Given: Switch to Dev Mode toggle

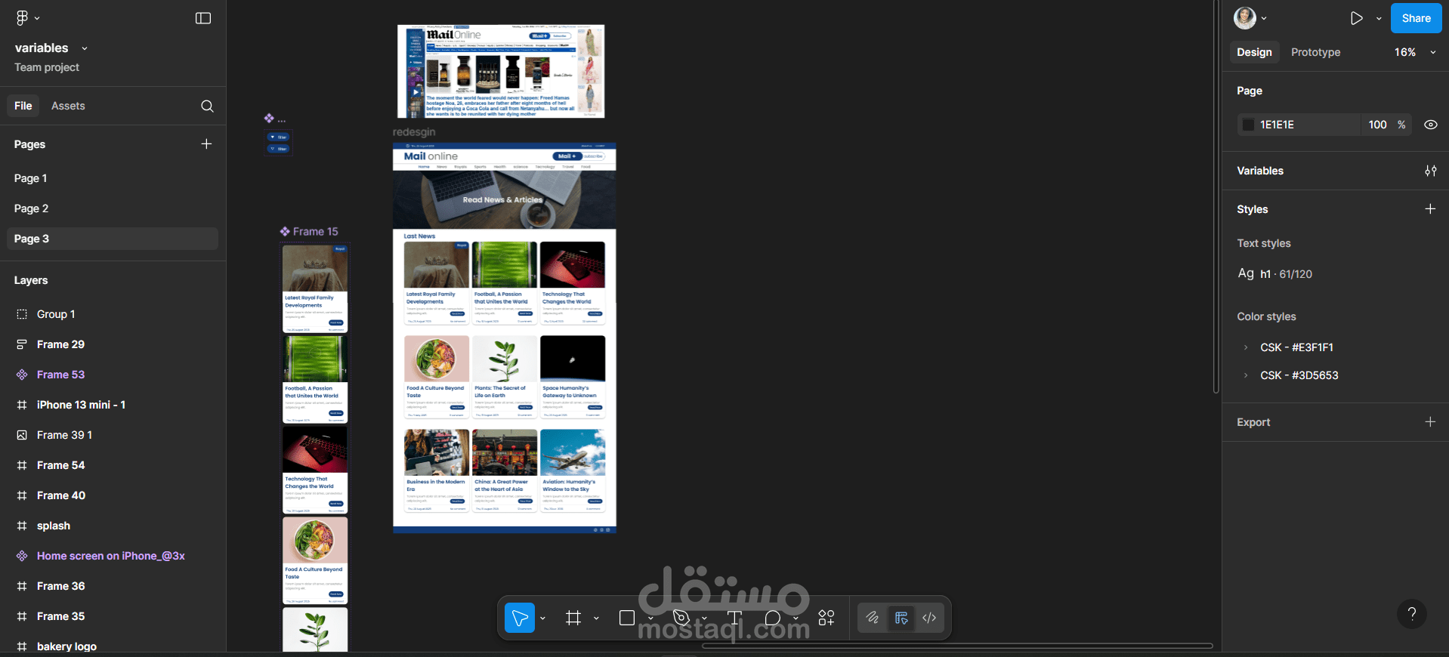Looking at the screenshot, I should click(x=929, y=618).
